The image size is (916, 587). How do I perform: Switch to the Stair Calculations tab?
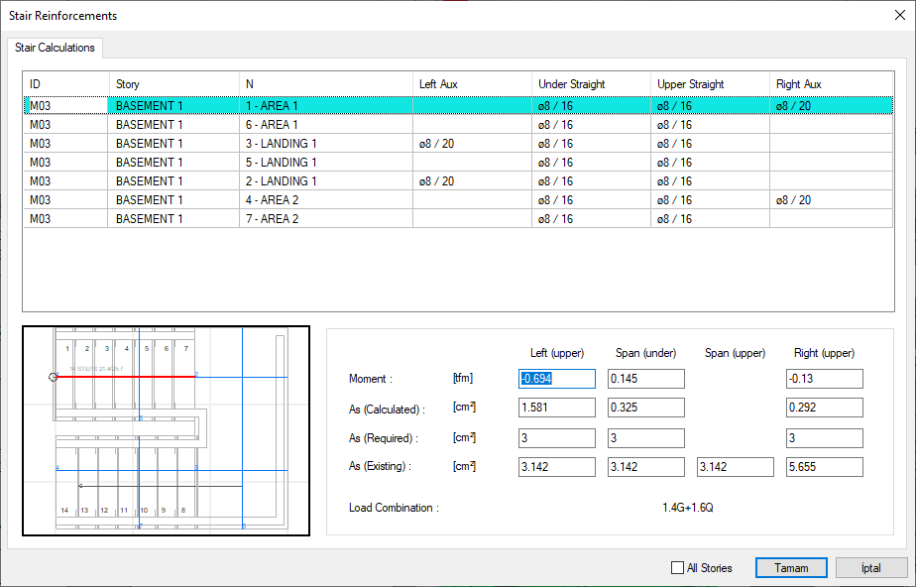(x=55, y=48)
